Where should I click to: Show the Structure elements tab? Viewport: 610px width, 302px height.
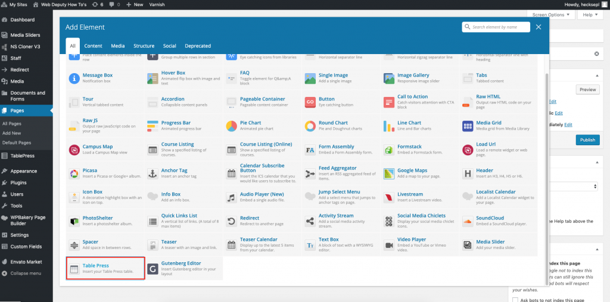tap(144, 46)
